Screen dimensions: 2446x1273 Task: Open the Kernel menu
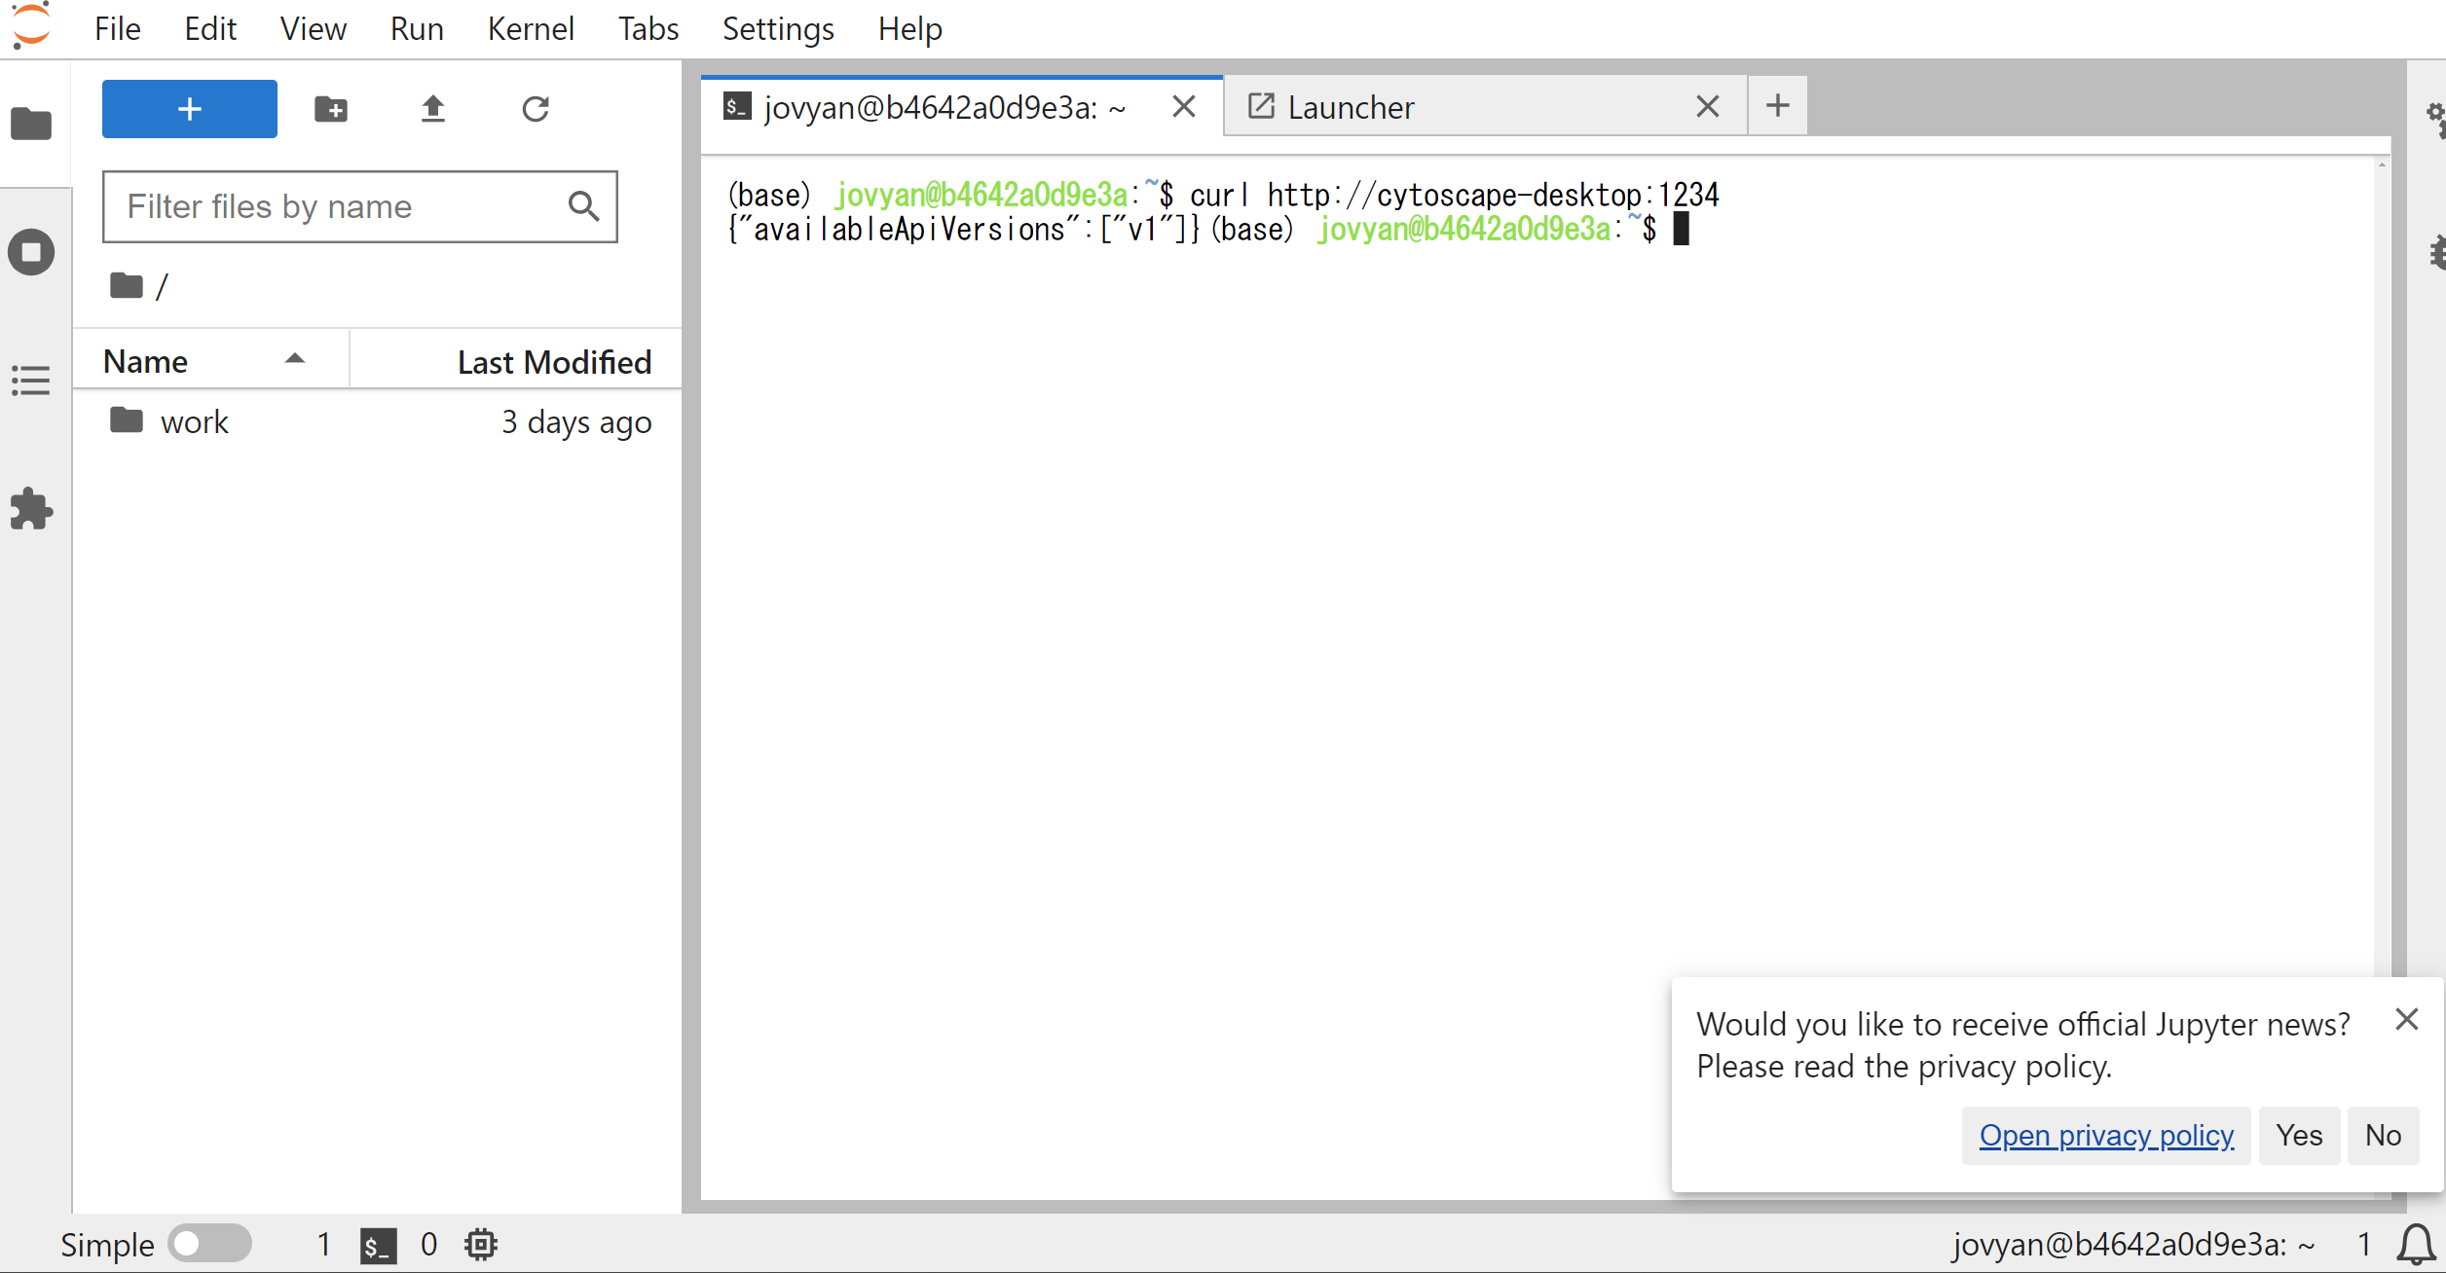point(531,28)
